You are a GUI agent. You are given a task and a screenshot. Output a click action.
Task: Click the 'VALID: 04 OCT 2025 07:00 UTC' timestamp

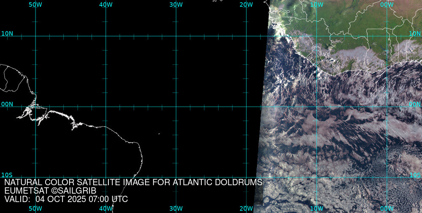66,199
